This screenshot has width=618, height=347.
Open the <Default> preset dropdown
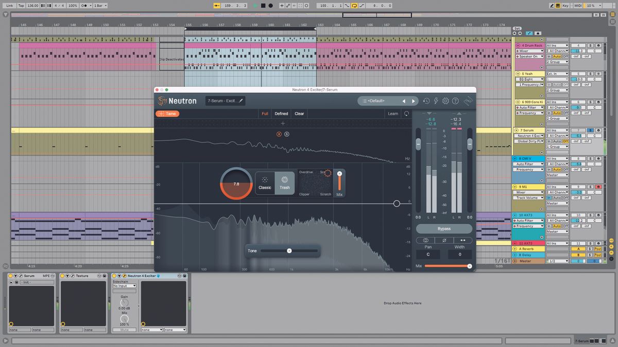377,101
